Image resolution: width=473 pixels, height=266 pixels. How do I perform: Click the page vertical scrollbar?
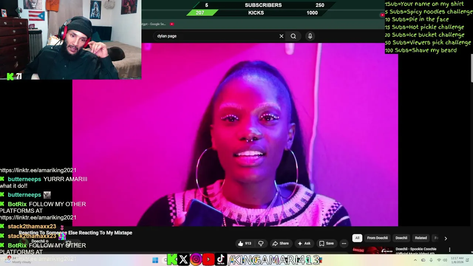coord(472,69)
